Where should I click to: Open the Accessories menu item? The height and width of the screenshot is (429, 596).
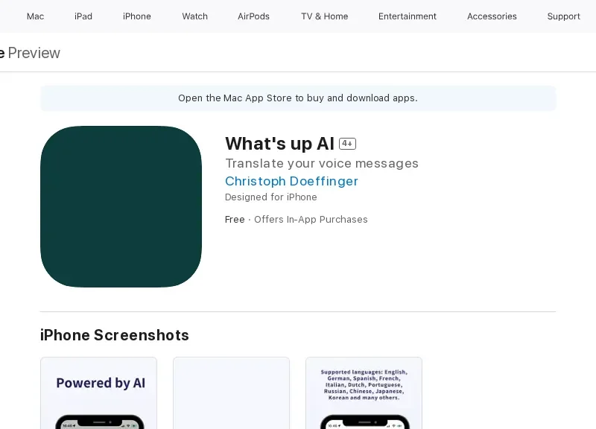(492, 16)
